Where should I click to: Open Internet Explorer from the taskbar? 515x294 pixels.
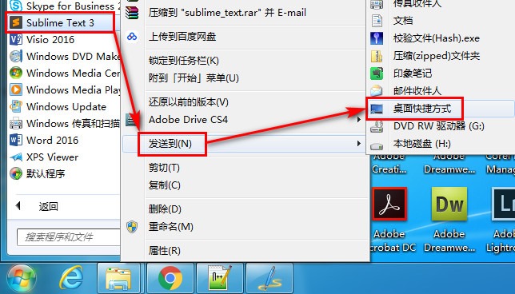(x=71, y=278)
